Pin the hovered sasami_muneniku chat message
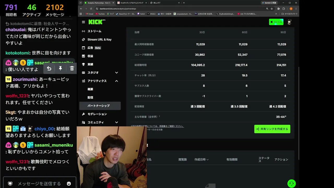Screen dimensions: 334x188 [x=60, y=68]
